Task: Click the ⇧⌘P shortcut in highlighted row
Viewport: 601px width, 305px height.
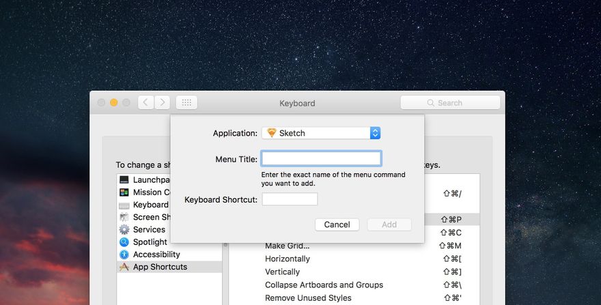Action: pos(451,220)
